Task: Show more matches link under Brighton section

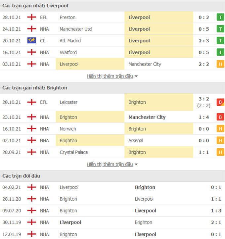Action: (110, 164)
